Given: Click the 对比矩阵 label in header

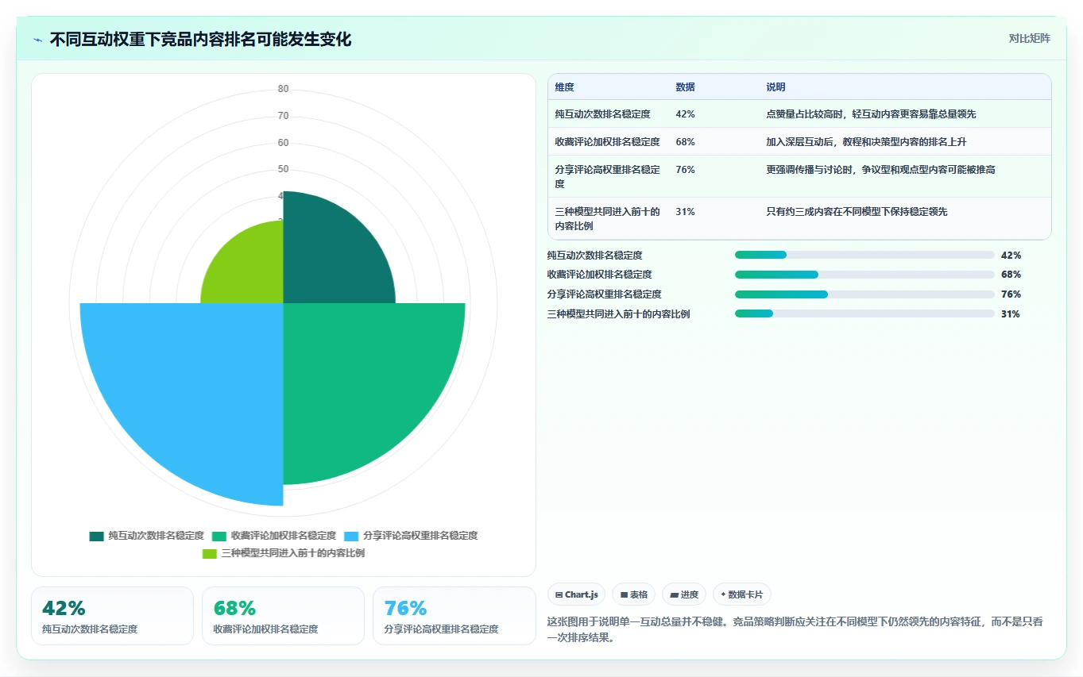Looking at the screenshot, I should [x=1029, y=38].
